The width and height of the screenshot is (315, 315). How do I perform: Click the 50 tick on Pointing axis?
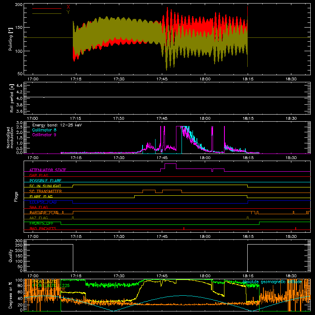click(20, 74)
